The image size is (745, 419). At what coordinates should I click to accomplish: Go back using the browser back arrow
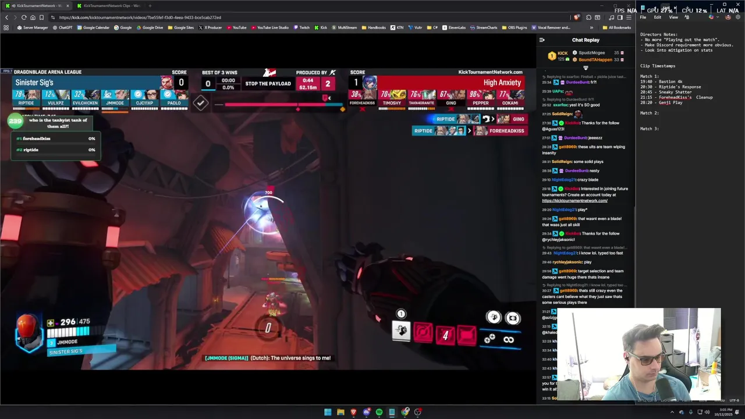(x=7, y=17)
